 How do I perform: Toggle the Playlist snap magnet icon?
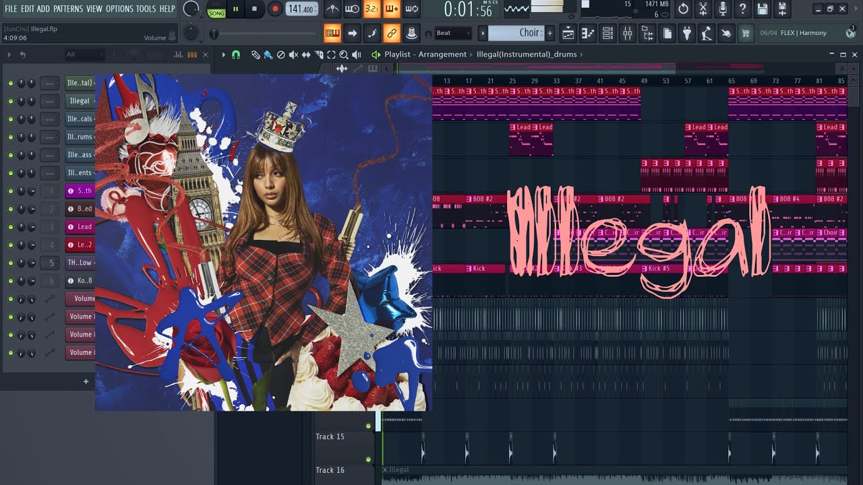[236, 55]
